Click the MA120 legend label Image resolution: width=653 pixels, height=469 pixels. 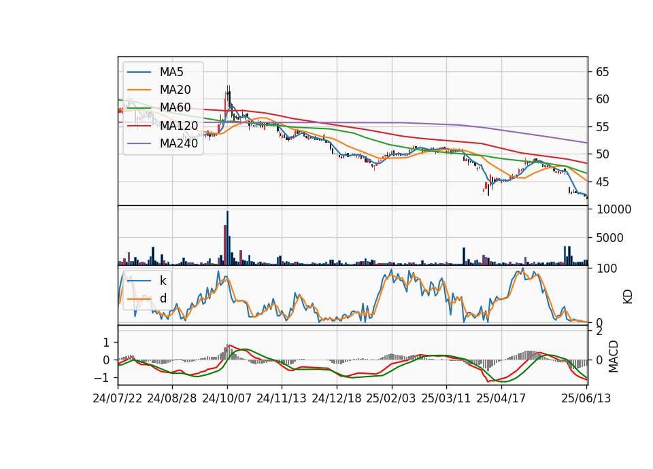[x=179, y=125]
